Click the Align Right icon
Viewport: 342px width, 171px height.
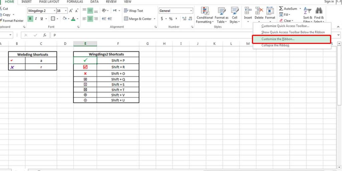[x=96, y=19]
